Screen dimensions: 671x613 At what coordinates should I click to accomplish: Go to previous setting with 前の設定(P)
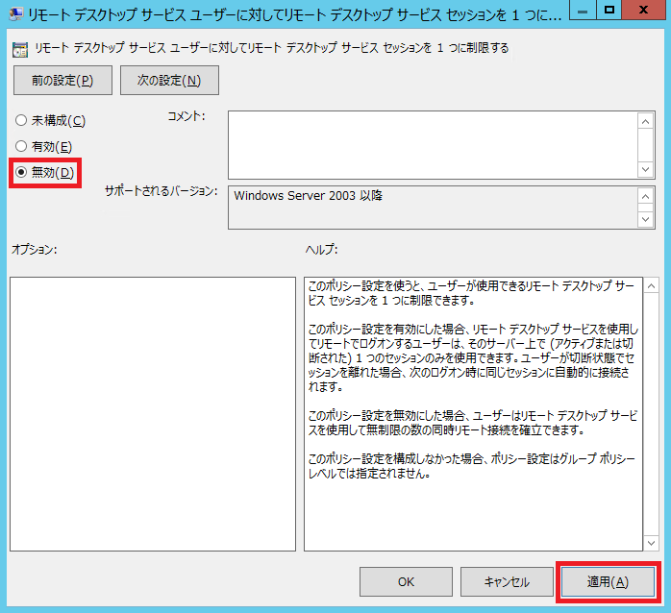pyautogui.click(x=62, y=80)
